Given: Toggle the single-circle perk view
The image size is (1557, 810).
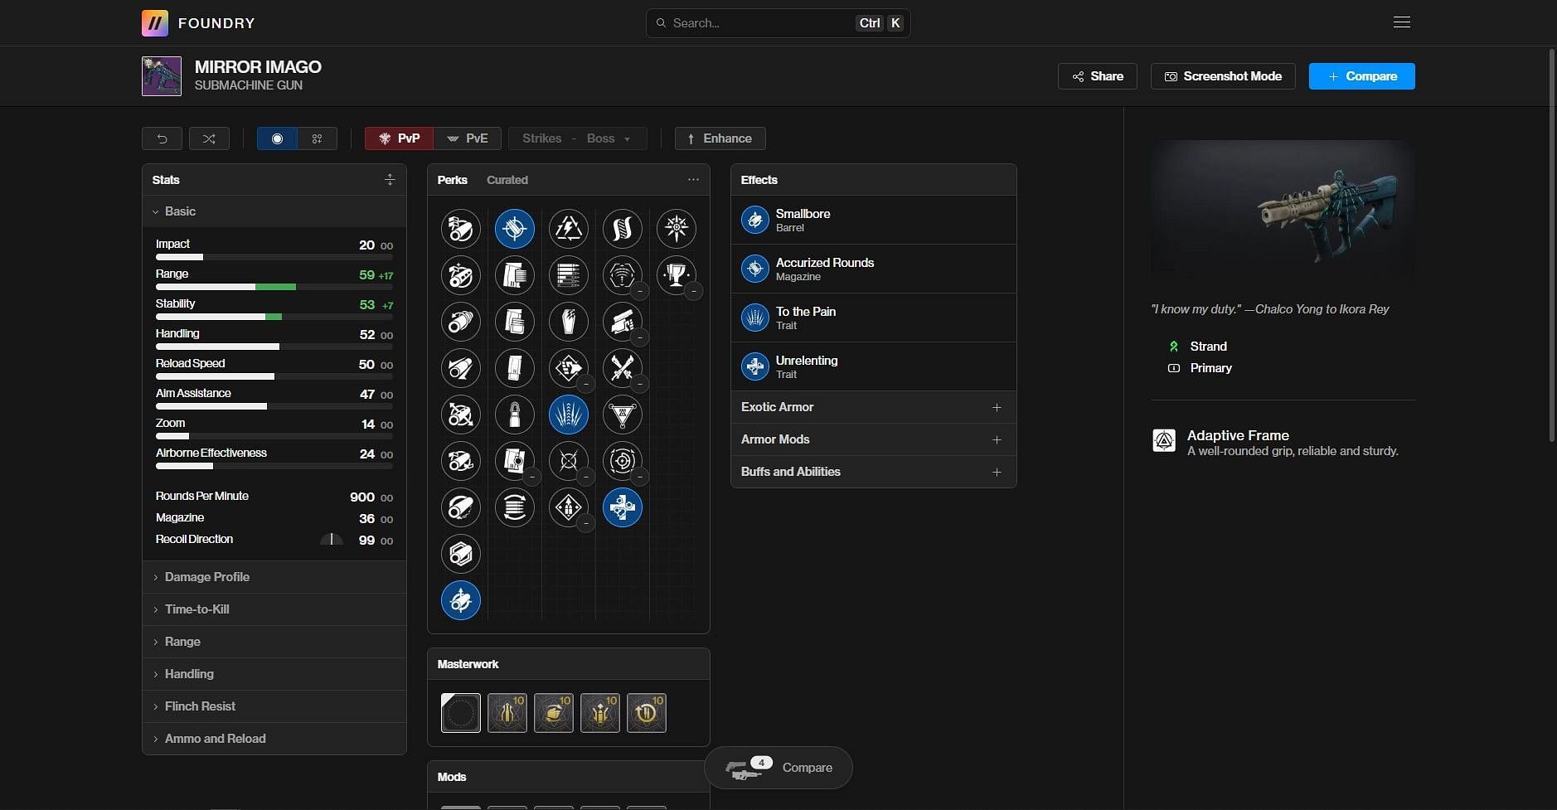Looking at the screenshot, I should pyautogui.click(x=277, y=138).
